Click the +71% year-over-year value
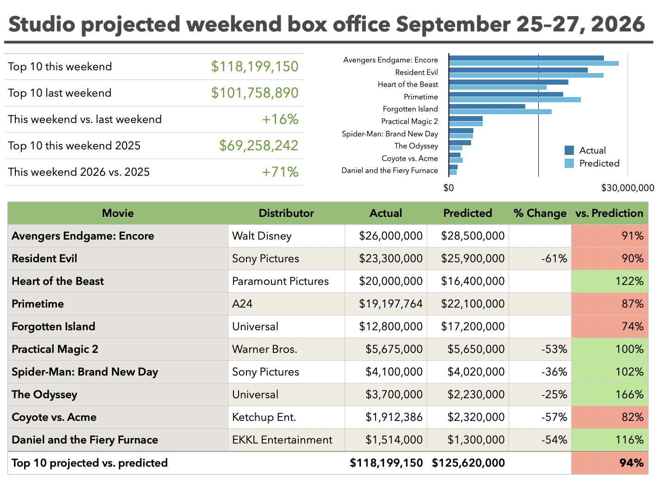667x481 pixels. tap(280, 172)
